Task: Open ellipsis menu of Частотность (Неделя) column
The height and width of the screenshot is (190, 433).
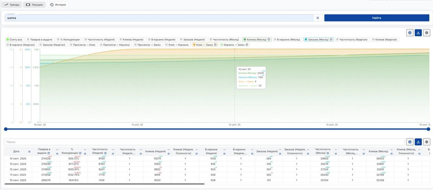Action: pyautogui.click(x=113, y=149)
